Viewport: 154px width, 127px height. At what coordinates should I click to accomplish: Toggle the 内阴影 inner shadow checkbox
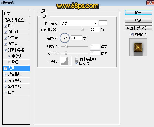pos(5,32)
